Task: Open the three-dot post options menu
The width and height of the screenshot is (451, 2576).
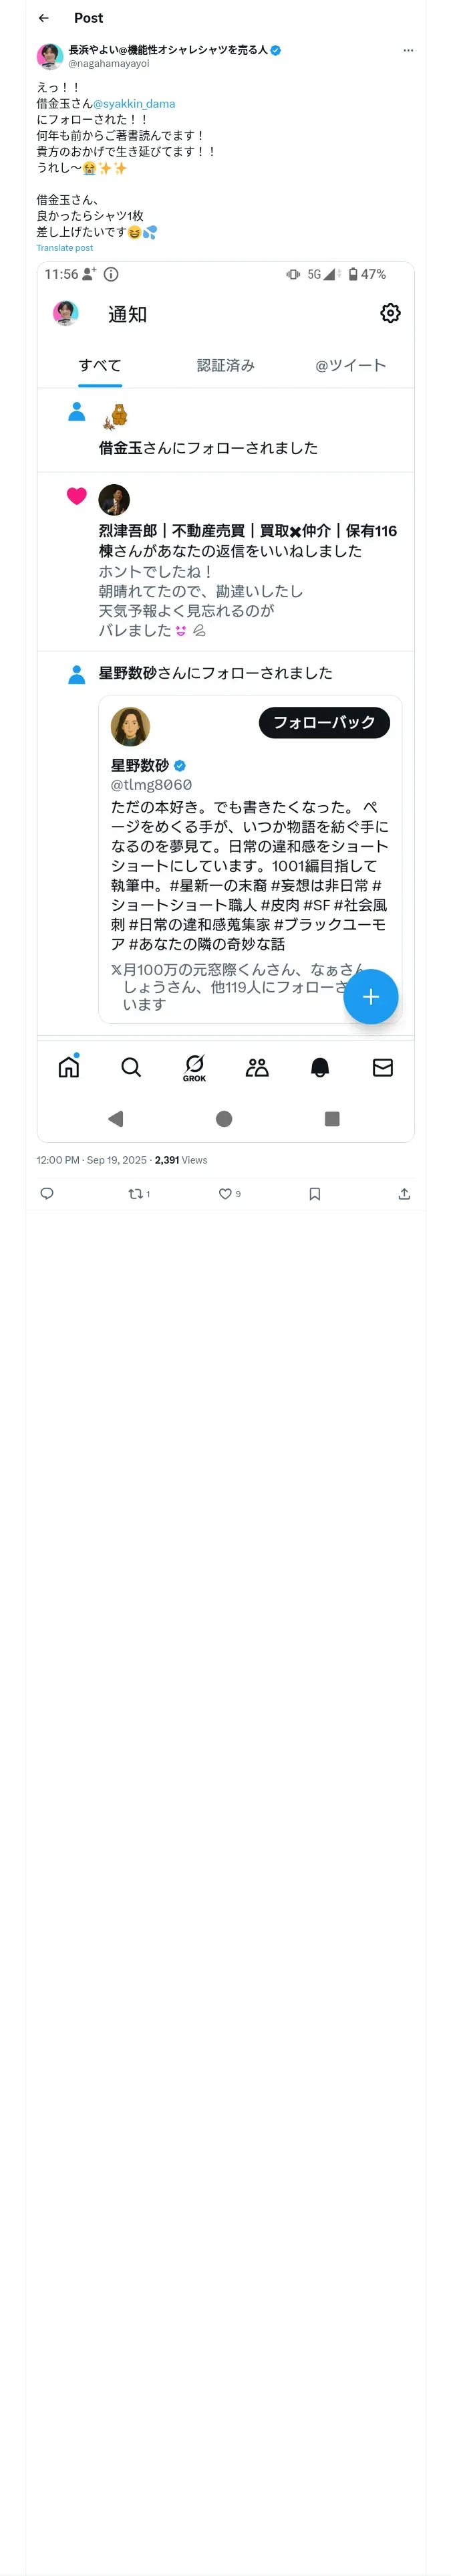Action: 407,50
